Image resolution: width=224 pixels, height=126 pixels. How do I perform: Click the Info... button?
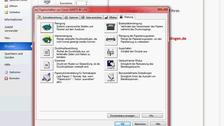(x=152, y=116)
